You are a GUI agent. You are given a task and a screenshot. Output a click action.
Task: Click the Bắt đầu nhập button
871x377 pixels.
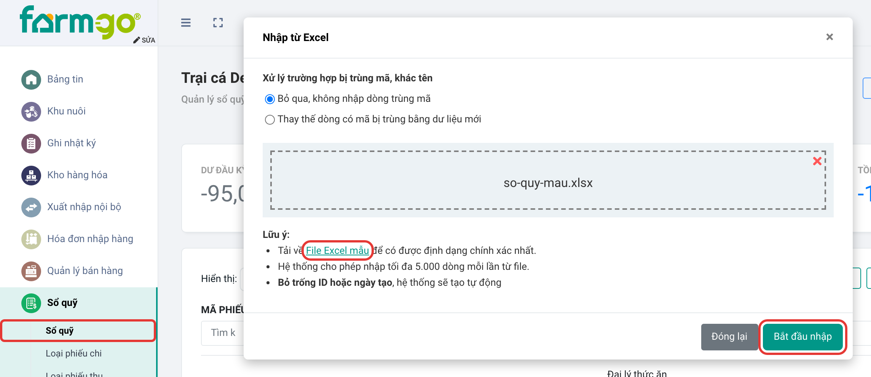pos(802,337)
